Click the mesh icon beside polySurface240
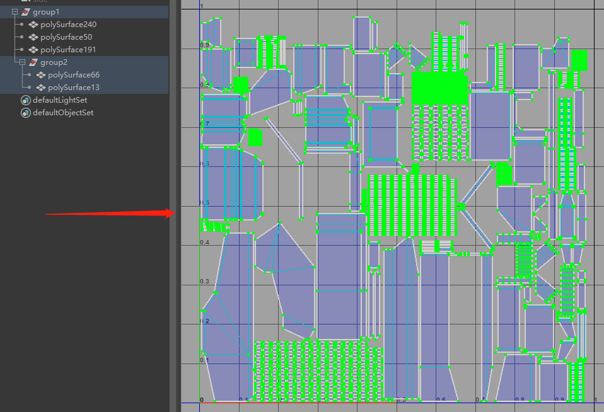This screenshot has width=604, height=412. click(35, 24)
